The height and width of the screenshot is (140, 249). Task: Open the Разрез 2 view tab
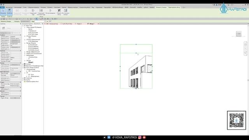pos(79,24)
